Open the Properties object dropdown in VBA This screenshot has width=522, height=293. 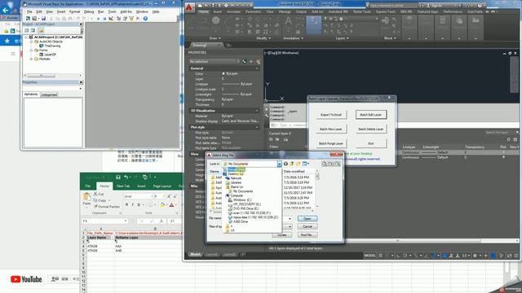click(81, 89)
